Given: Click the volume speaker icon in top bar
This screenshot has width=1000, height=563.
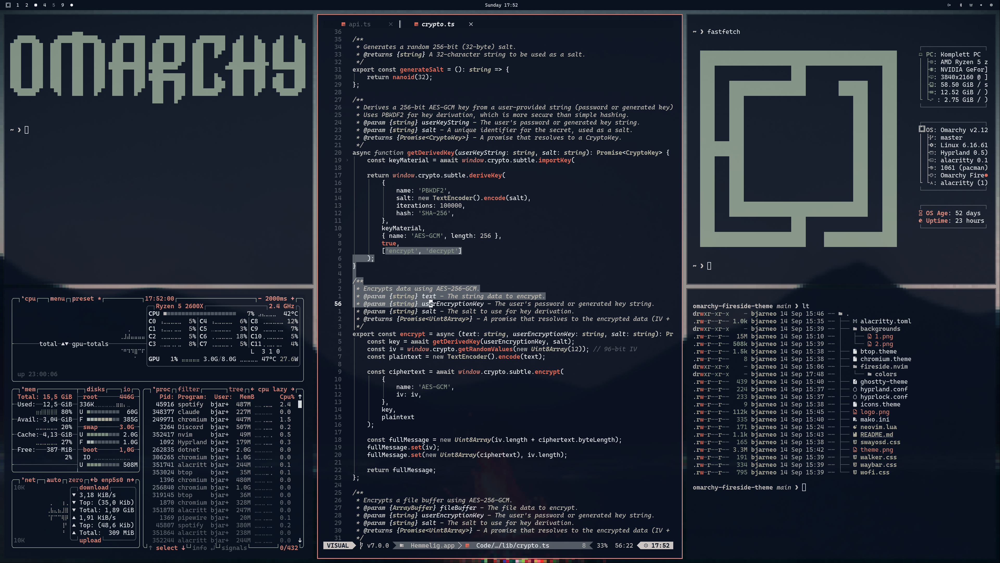Looking at the screenshot, I should click(981, 5).
